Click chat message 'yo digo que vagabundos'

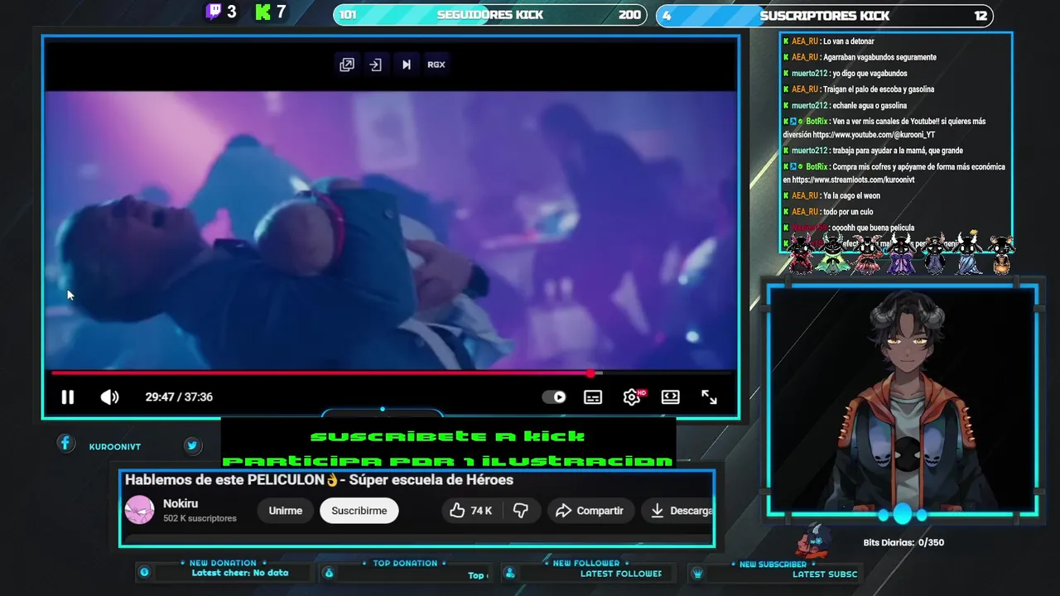(870, 74)
